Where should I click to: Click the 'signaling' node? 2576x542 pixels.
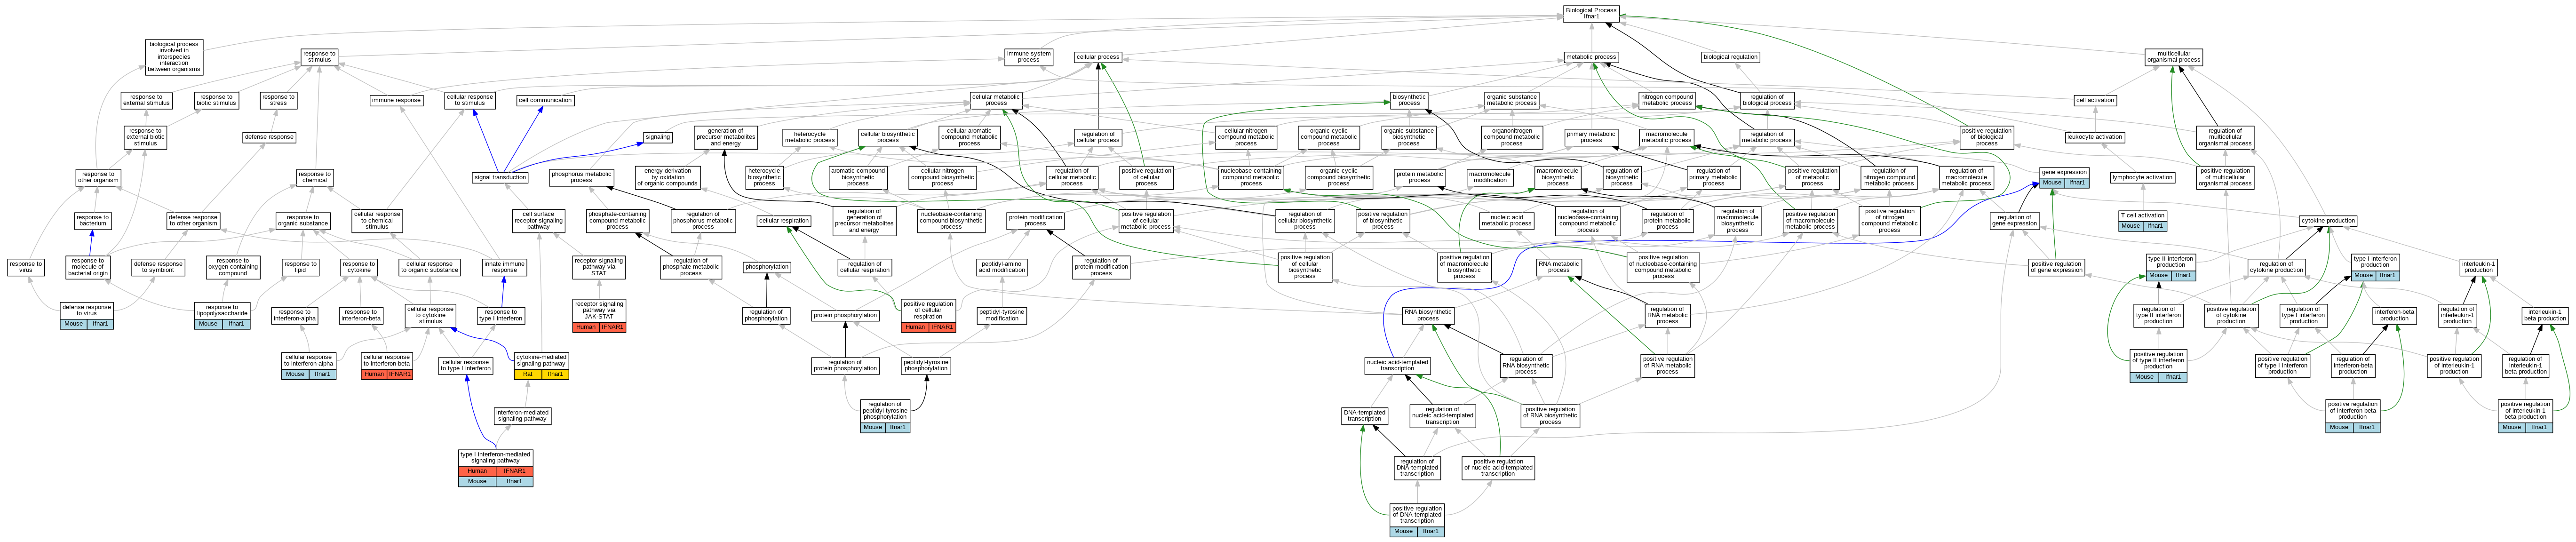658,137
